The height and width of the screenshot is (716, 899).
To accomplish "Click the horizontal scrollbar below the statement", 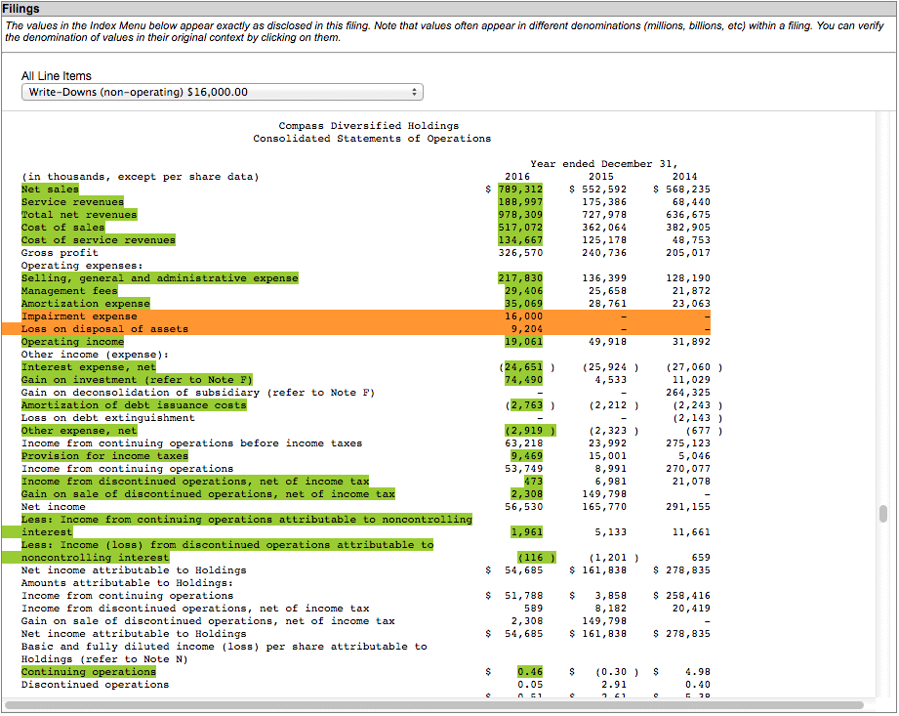I will pos(434,704).
